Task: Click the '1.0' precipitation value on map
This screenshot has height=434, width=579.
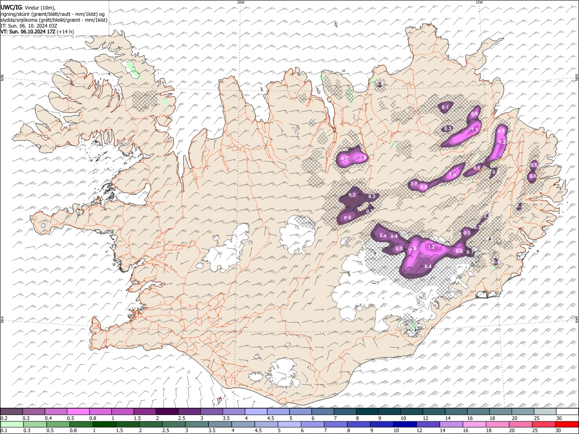Action: pos(453,175)
